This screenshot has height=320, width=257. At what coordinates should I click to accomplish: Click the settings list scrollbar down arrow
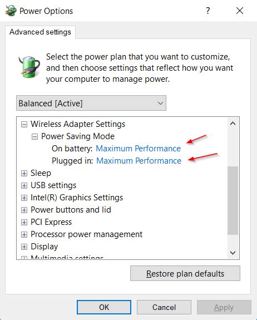tap(233, 253)
